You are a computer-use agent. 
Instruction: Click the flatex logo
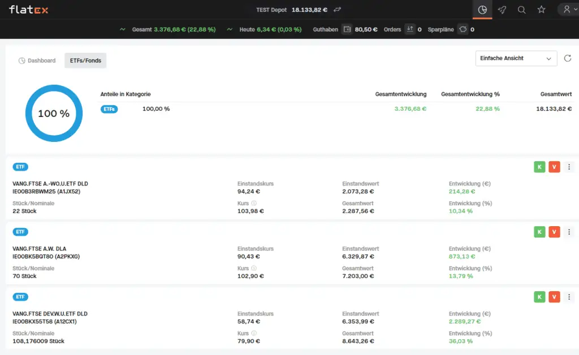pyautogui.click(x=28, y=10)
